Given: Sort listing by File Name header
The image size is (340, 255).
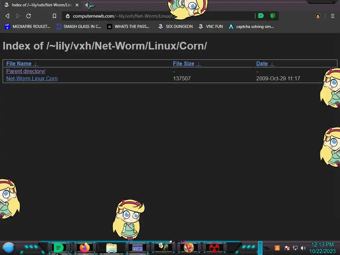Looking at the screenshot, I should coord(19,63).
